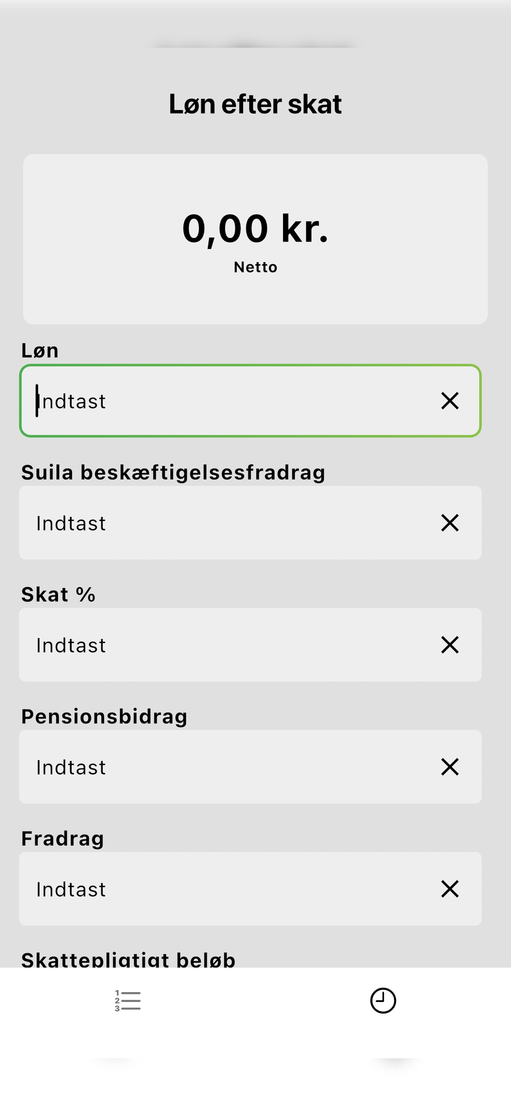Tap the Pensionsbidrag label

[105, 716]
